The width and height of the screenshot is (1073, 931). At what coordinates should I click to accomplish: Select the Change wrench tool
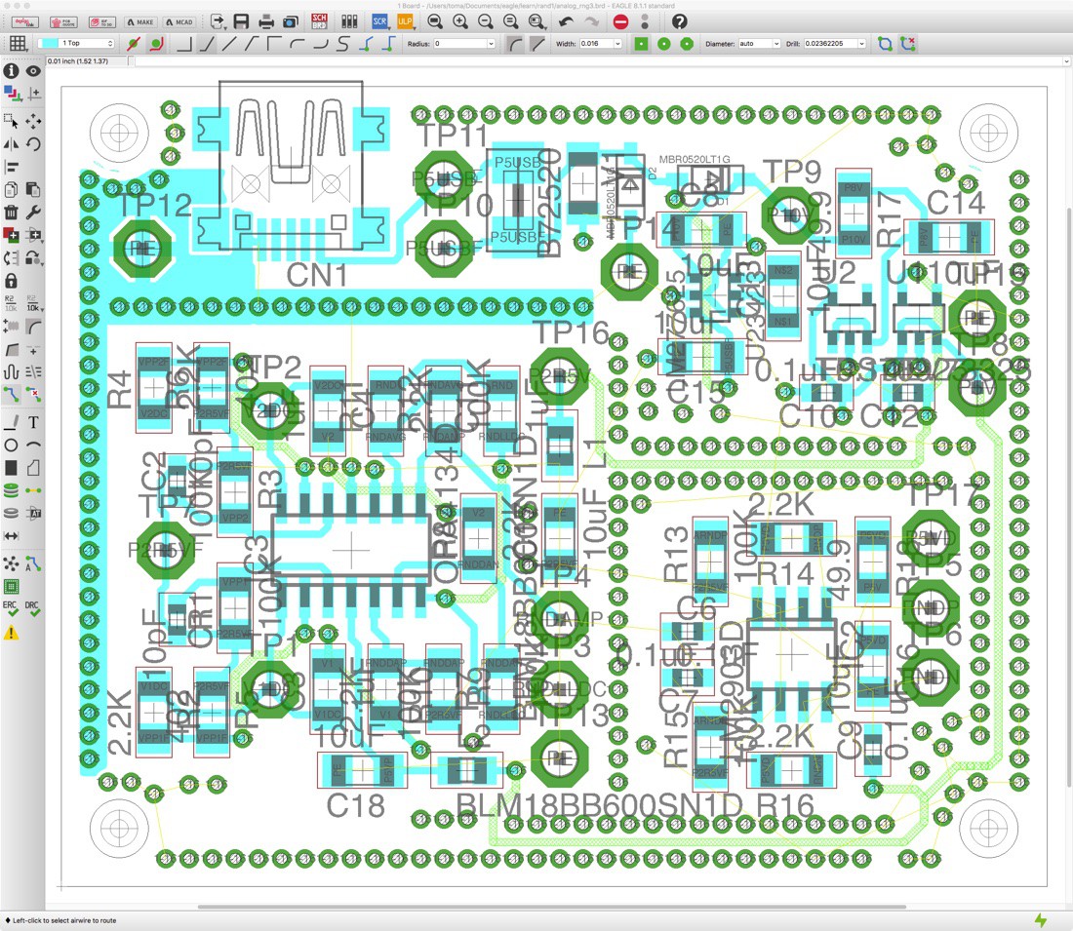[33, 213]
